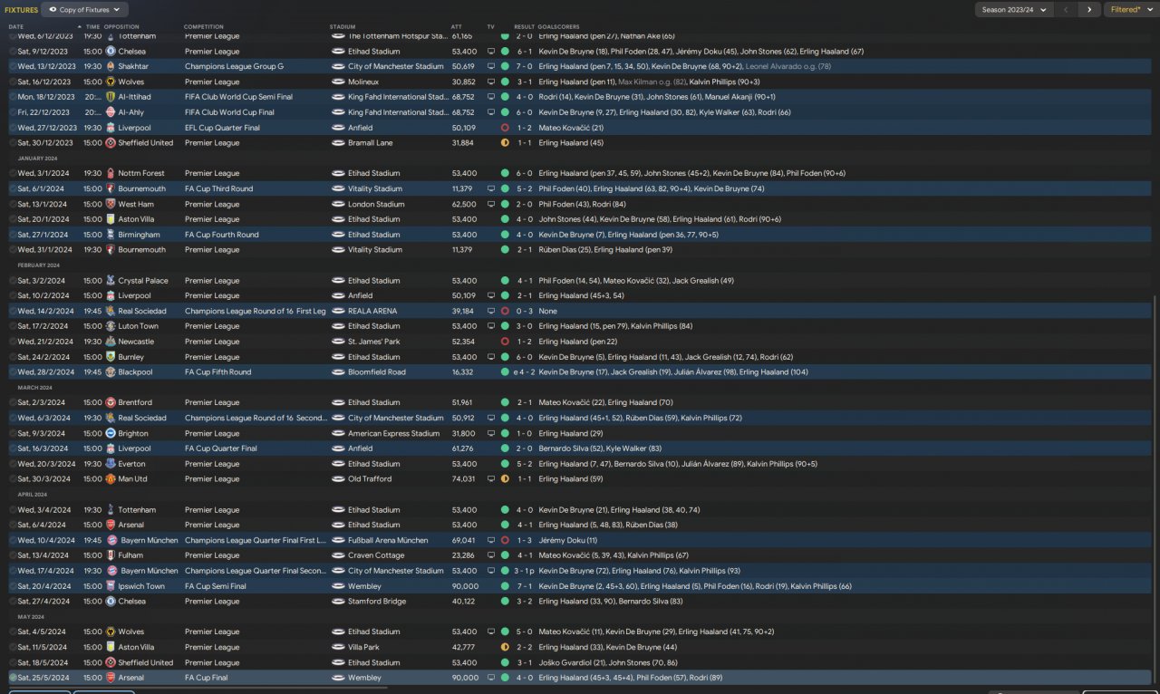Tick the selector for Sat, 4/5/2024 Wolves fixture
Screen dimensions: 1160x694
[x=13, y=631]
